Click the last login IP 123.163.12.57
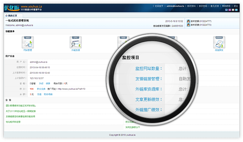This screenshot has height=142, width=243. click(x=36, y=78)
